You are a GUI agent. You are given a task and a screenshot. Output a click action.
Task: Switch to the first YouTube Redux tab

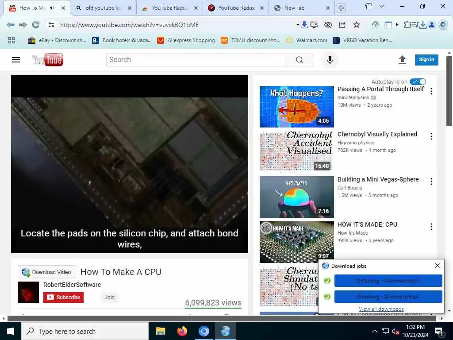tap(169, 8)
